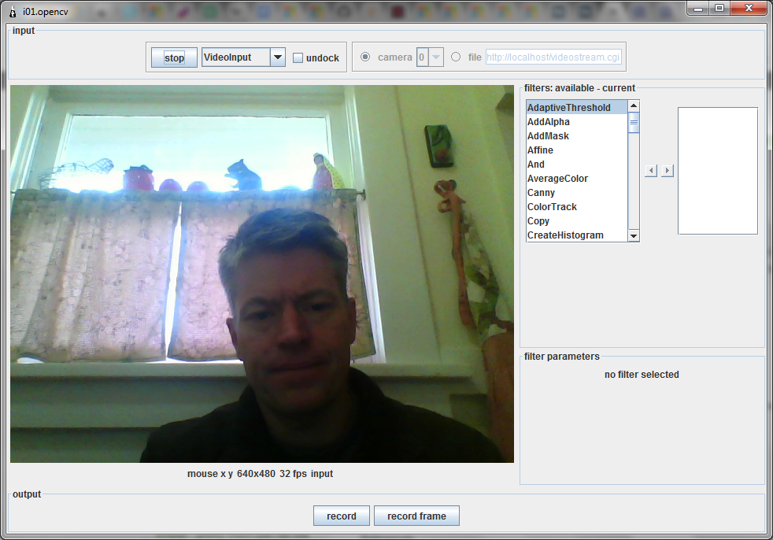Close the i01.opencv window
Viewport: 773px width, 540px height.
pyautogui.click(x=749, y=8)
